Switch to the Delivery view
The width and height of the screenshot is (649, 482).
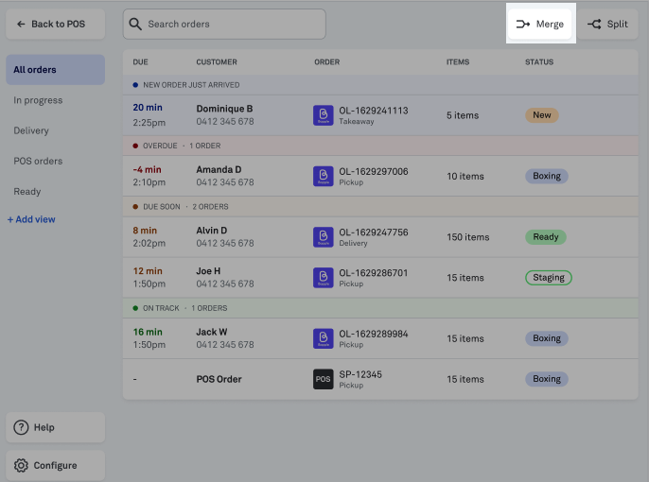coord(31,130)
